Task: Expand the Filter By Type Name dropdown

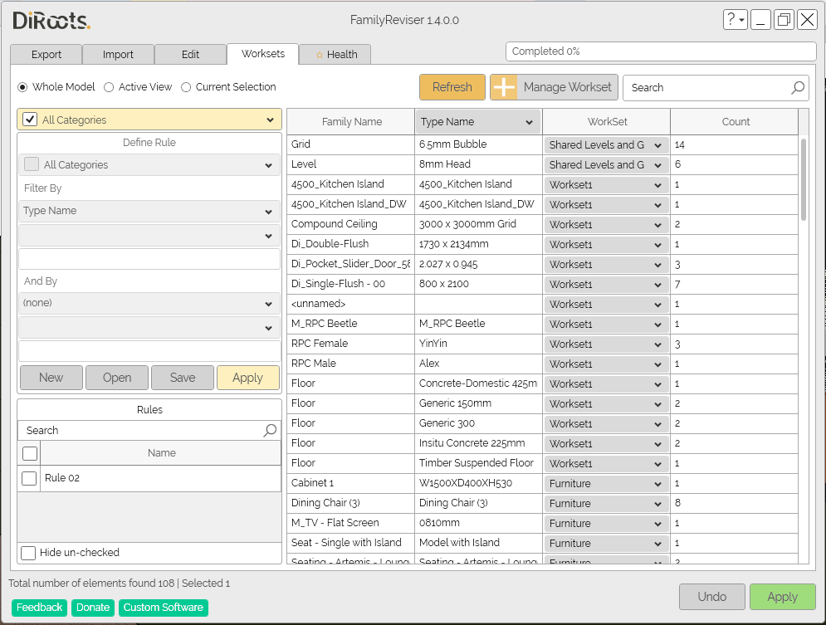Action: (x=149, y=211)
